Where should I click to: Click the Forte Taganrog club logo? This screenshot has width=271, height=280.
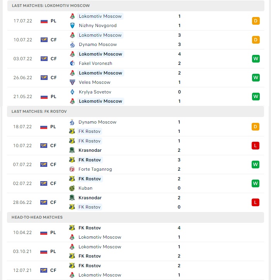point(72,169)
